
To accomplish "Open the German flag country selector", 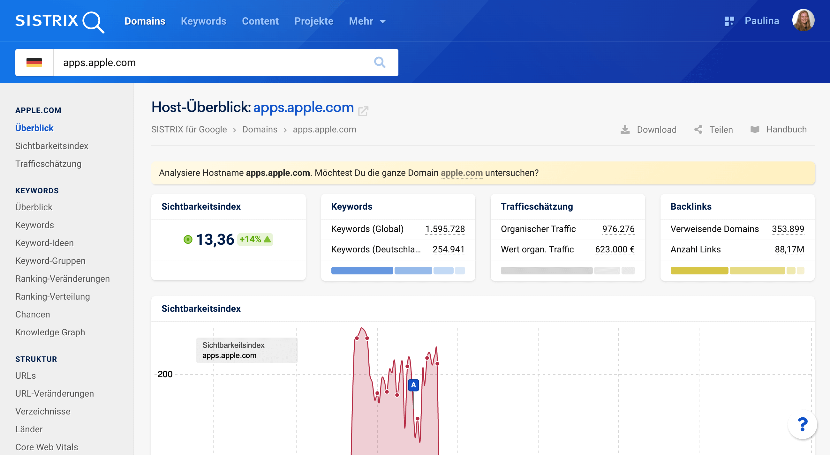I will pyautogui.click(x=34, y=62).
